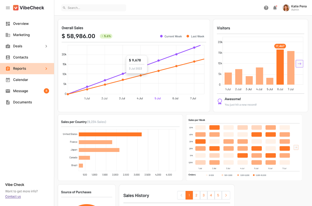Click the 6 Jul visitors bar
This screenshot has width=312, height=206.
(280, 67)
